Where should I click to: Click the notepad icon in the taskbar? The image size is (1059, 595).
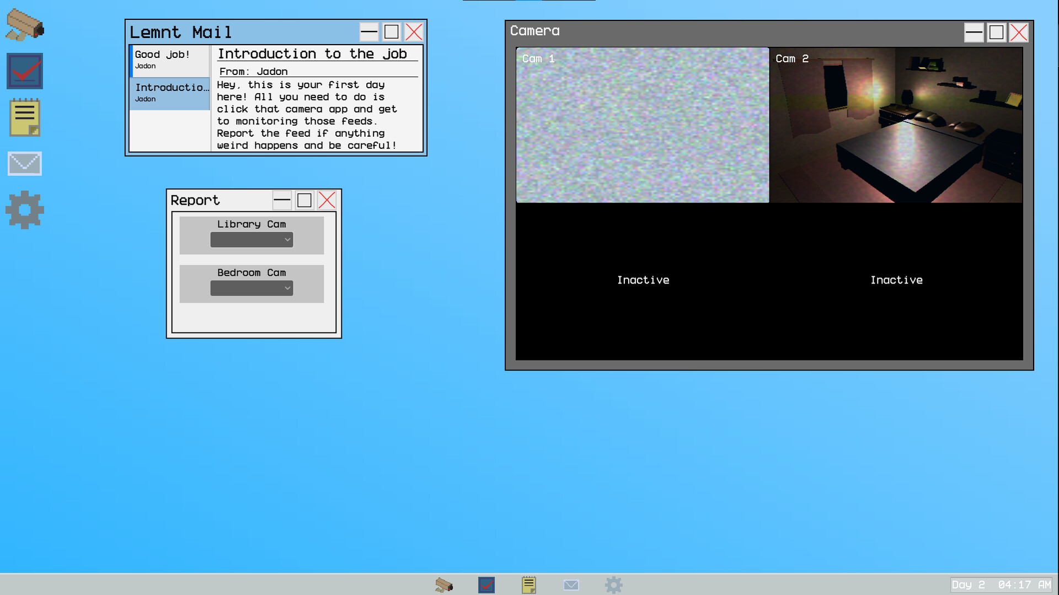pos(528,585)
